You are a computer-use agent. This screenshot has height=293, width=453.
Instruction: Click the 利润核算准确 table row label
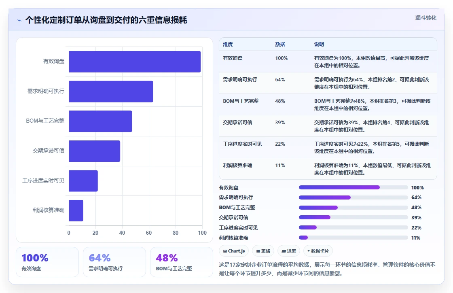[x=237, y=165]
